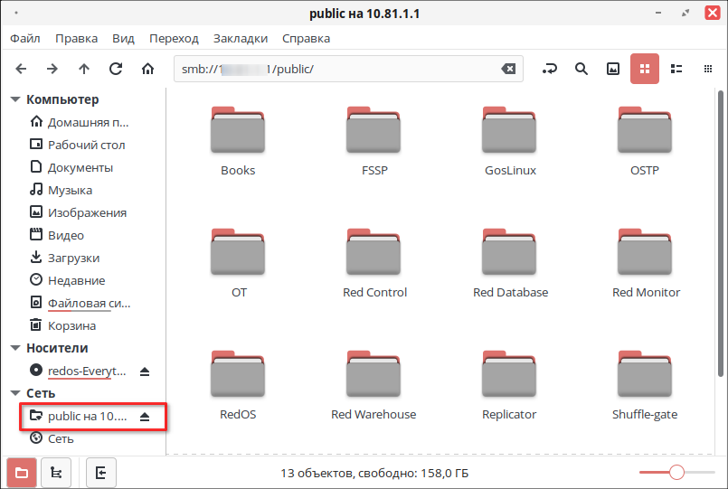Go forward with the right arrow button
This screenshot has width=728, height=489.
coord(52,69)
